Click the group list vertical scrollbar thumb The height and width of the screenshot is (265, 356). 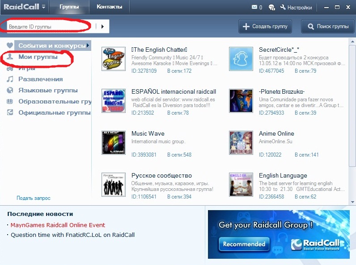pyautogui.click(x=352, y=106)
